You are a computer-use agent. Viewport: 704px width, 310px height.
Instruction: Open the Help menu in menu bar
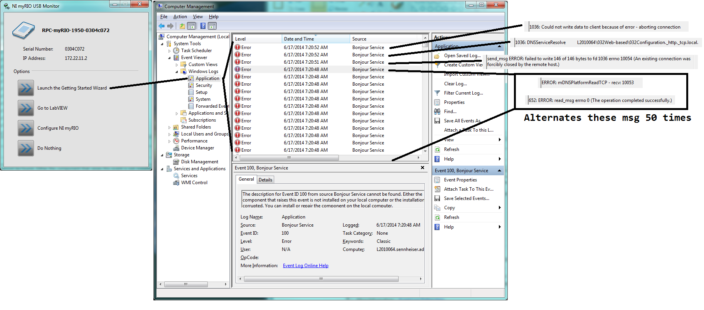(214, 17)
